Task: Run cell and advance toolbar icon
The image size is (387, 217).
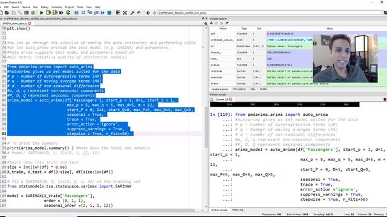Action: pos(55,13)
